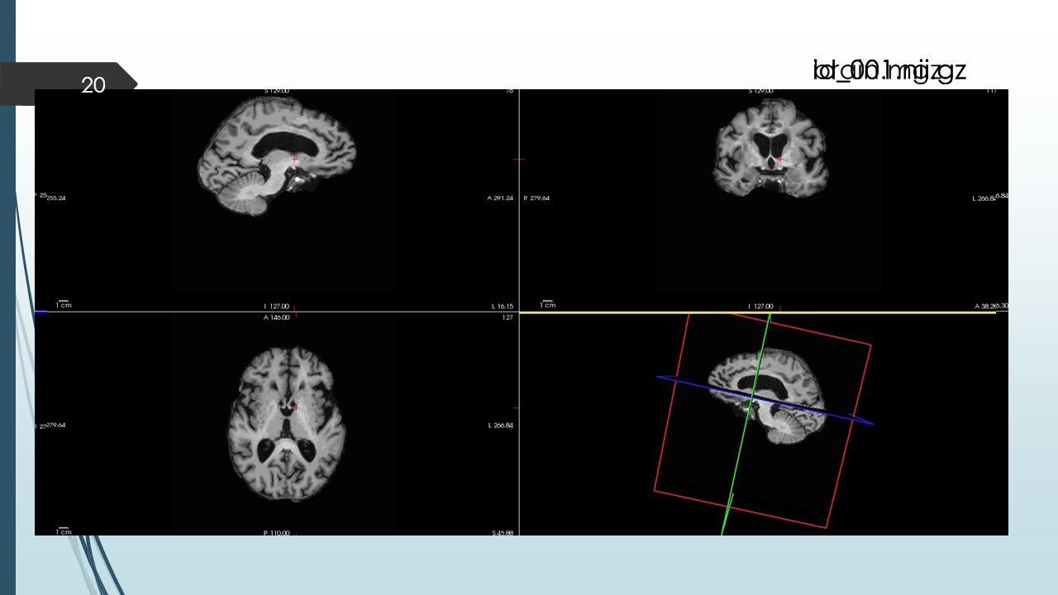Click the axial brain slice image
Image resolution: width=1058 pixels, height=595 pixels.
[x=286, y=425]
